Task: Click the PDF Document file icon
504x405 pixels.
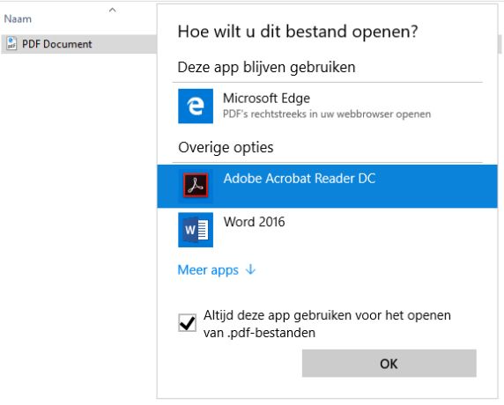Action: 11,43
